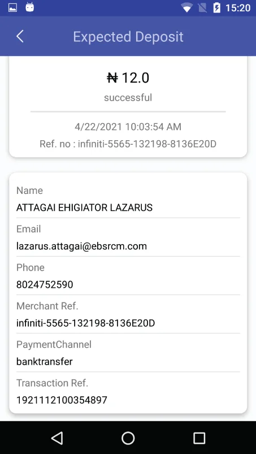Tap the back arrow in header
This screenshot has height=454, width=256.
click(x=20, y=37)
